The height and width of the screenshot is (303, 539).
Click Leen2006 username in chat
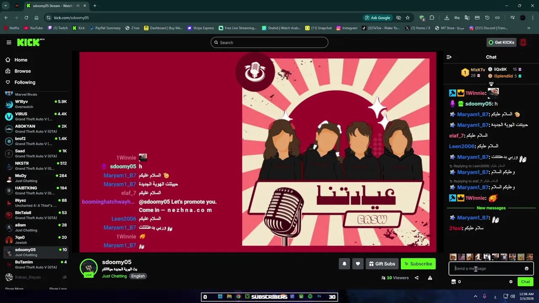[x=462, y=146]
